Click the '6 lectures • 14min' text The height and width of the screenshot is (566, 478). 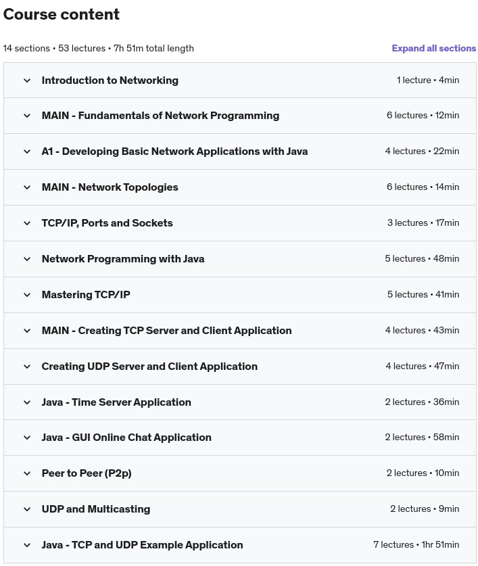click(x=423, y=187)
